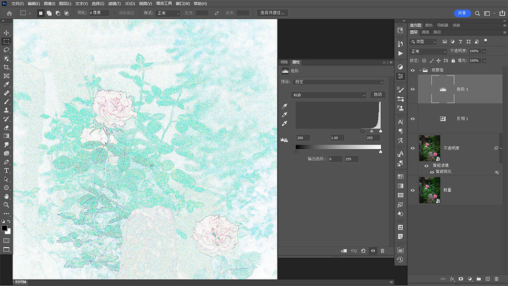Hide the 不透明度 layer
The width and height of the screenshot is (508, 286).
click(x=413, y=148)
